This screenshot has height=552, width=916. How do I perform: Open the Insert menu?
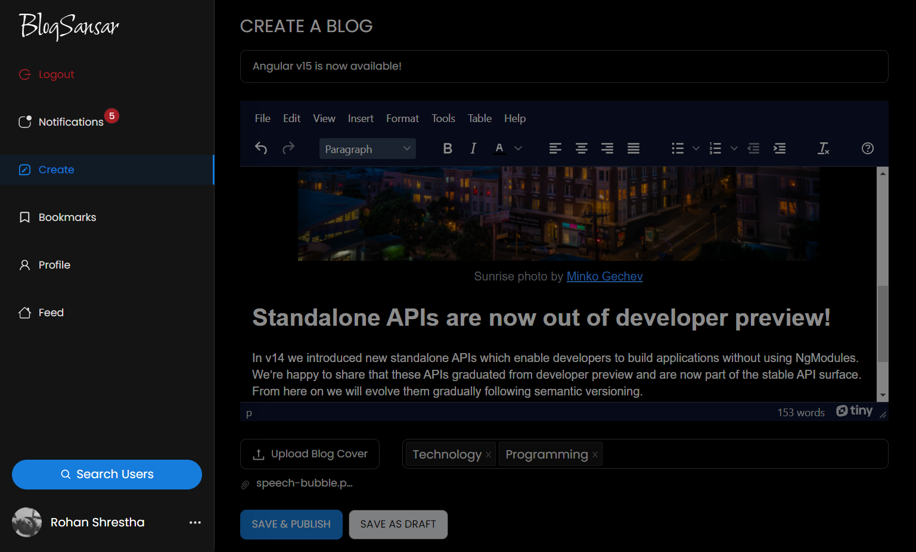[361, 118]
